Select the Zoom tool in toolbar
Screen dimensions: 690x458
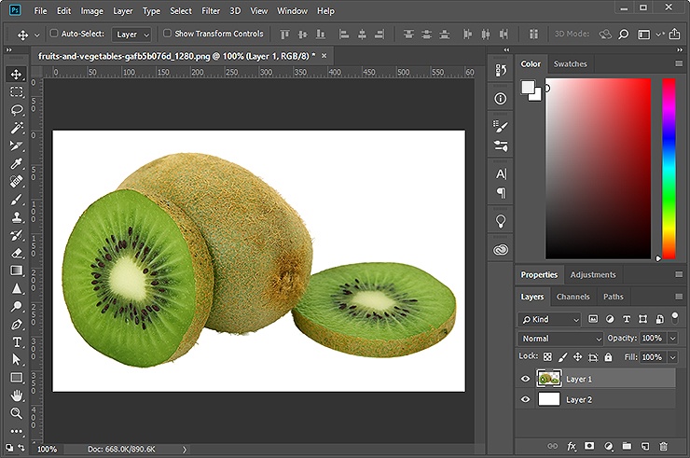17,413
